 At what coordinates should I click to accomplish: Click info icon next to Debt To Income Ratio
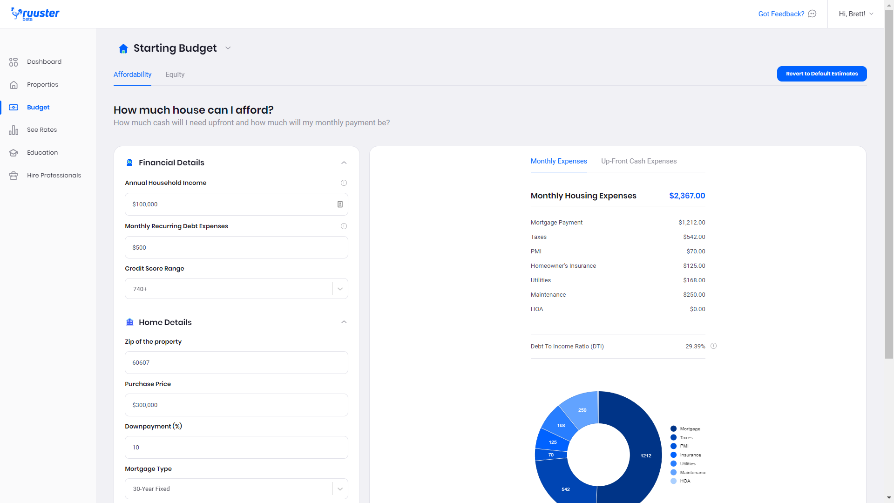713,346
